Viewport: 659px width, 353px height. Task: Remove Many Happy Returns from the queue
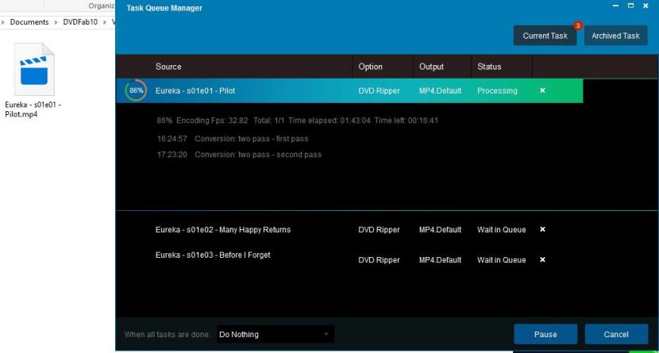[x=542, y=230]
